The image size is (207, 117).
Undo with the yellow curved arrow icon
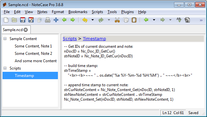click(85, 20)
